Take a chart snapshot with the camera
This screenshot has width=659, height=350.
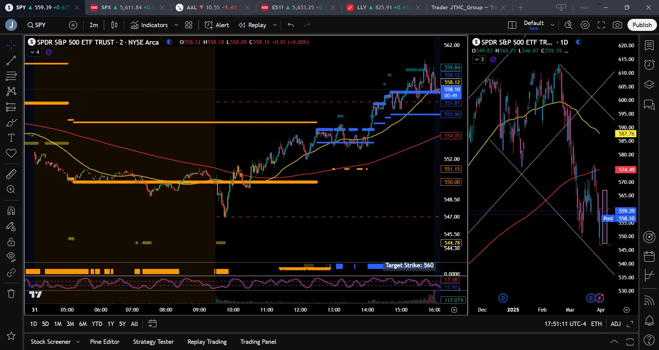coord(617,25)
